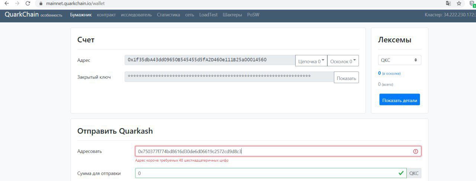Click the особенность label next to logo
This screenshot has width=476, height=181.
pos(51,16)
